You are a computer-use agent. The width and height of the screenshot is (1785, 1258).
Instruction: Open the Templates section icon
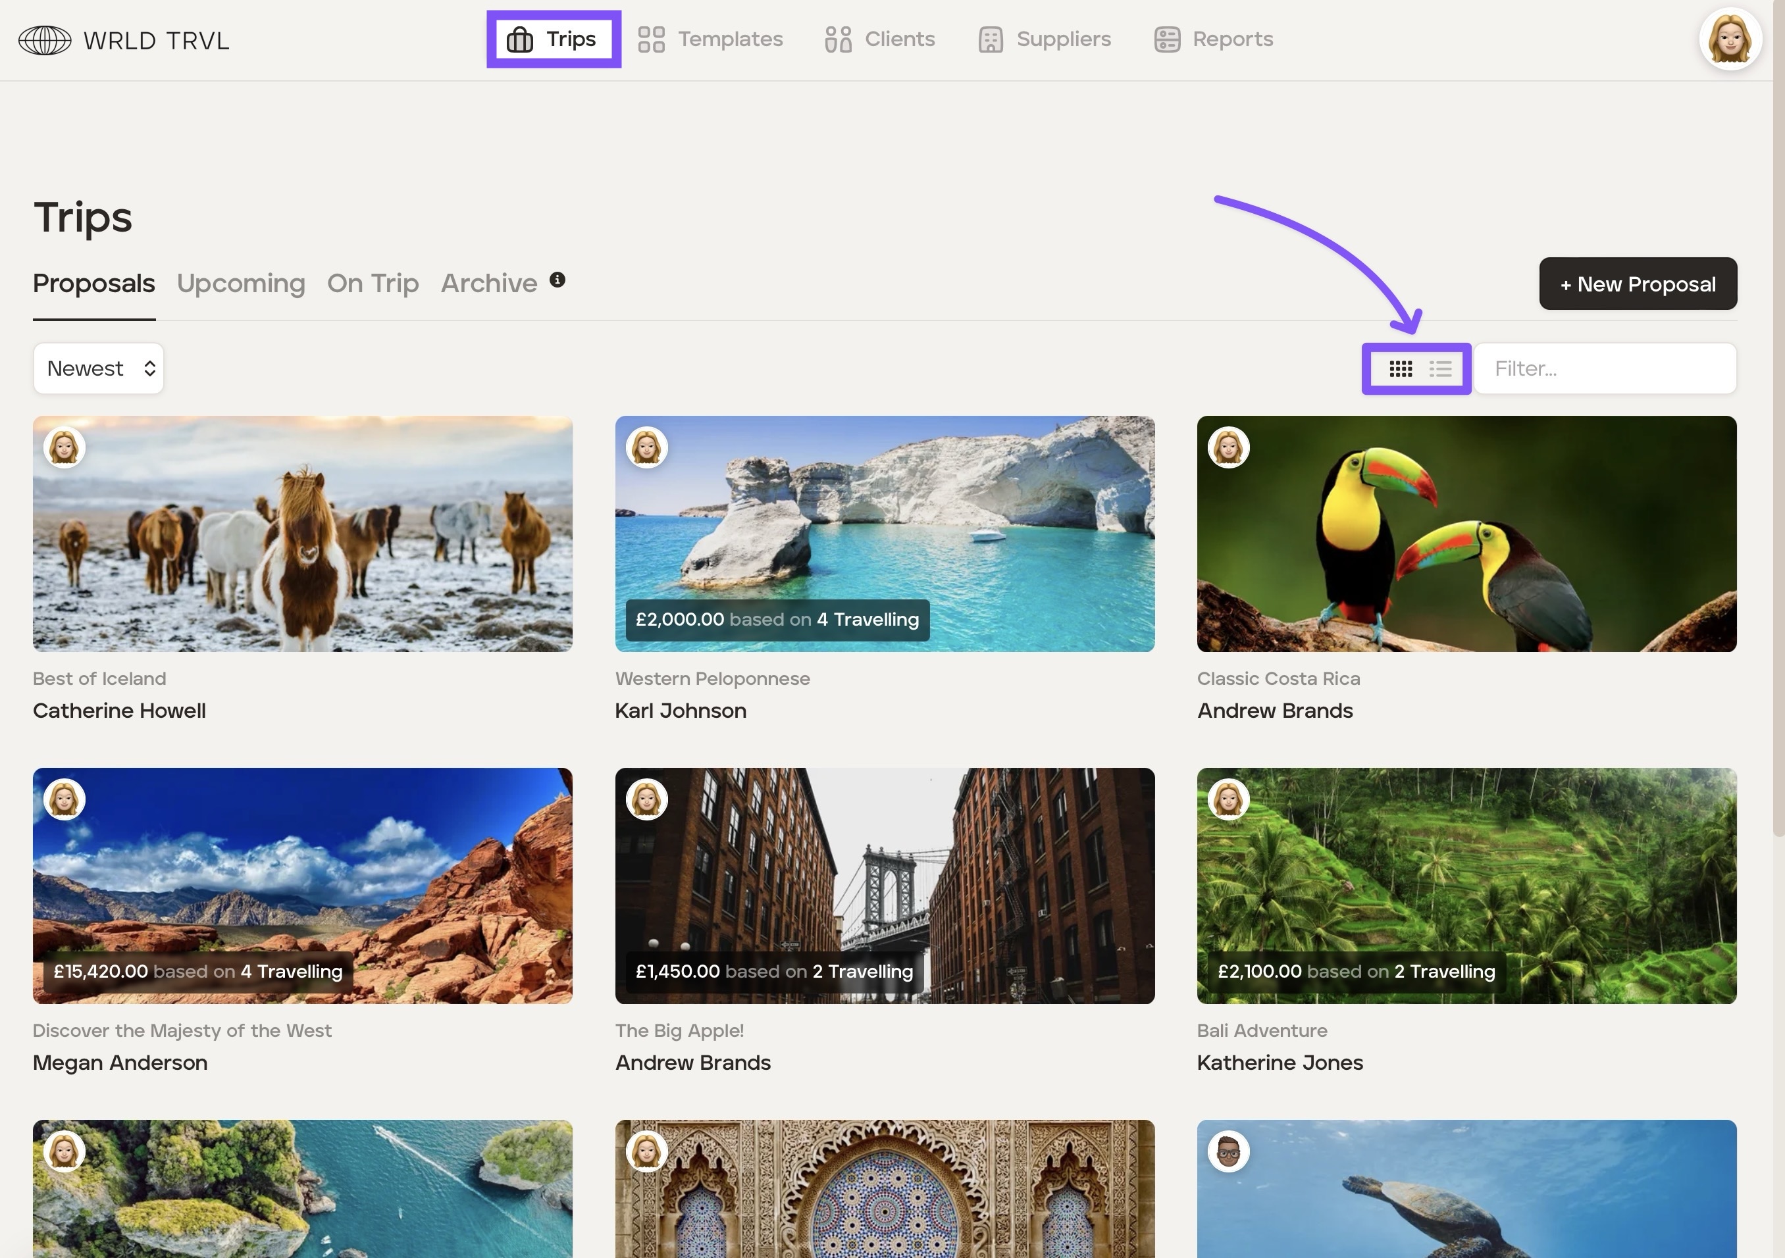pos(651,39)
